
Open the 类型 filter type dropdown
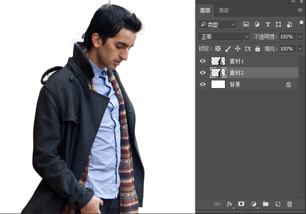click(x=217, y=25)
